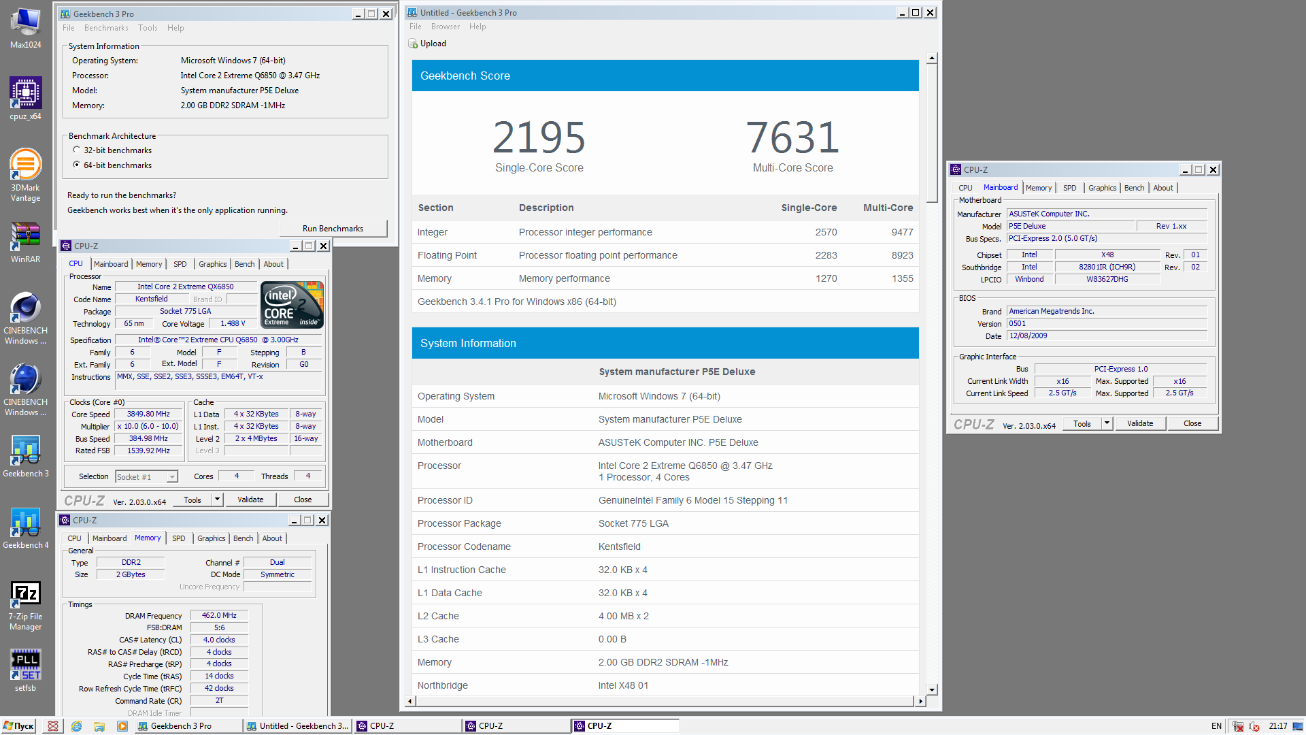Click the CPU-Z Mainboard window title icon
Image resolution: width=1306 pixels, height=735 pixels.
(956, 169)
